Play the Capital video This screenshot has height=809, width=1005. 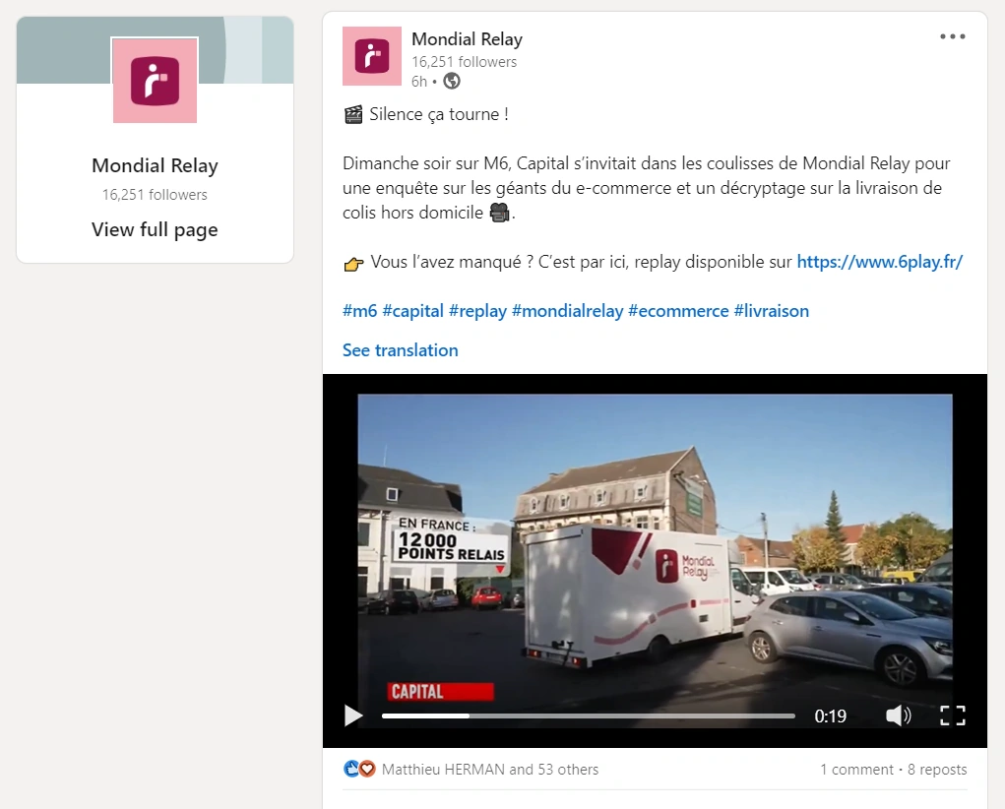pos(353,716)
